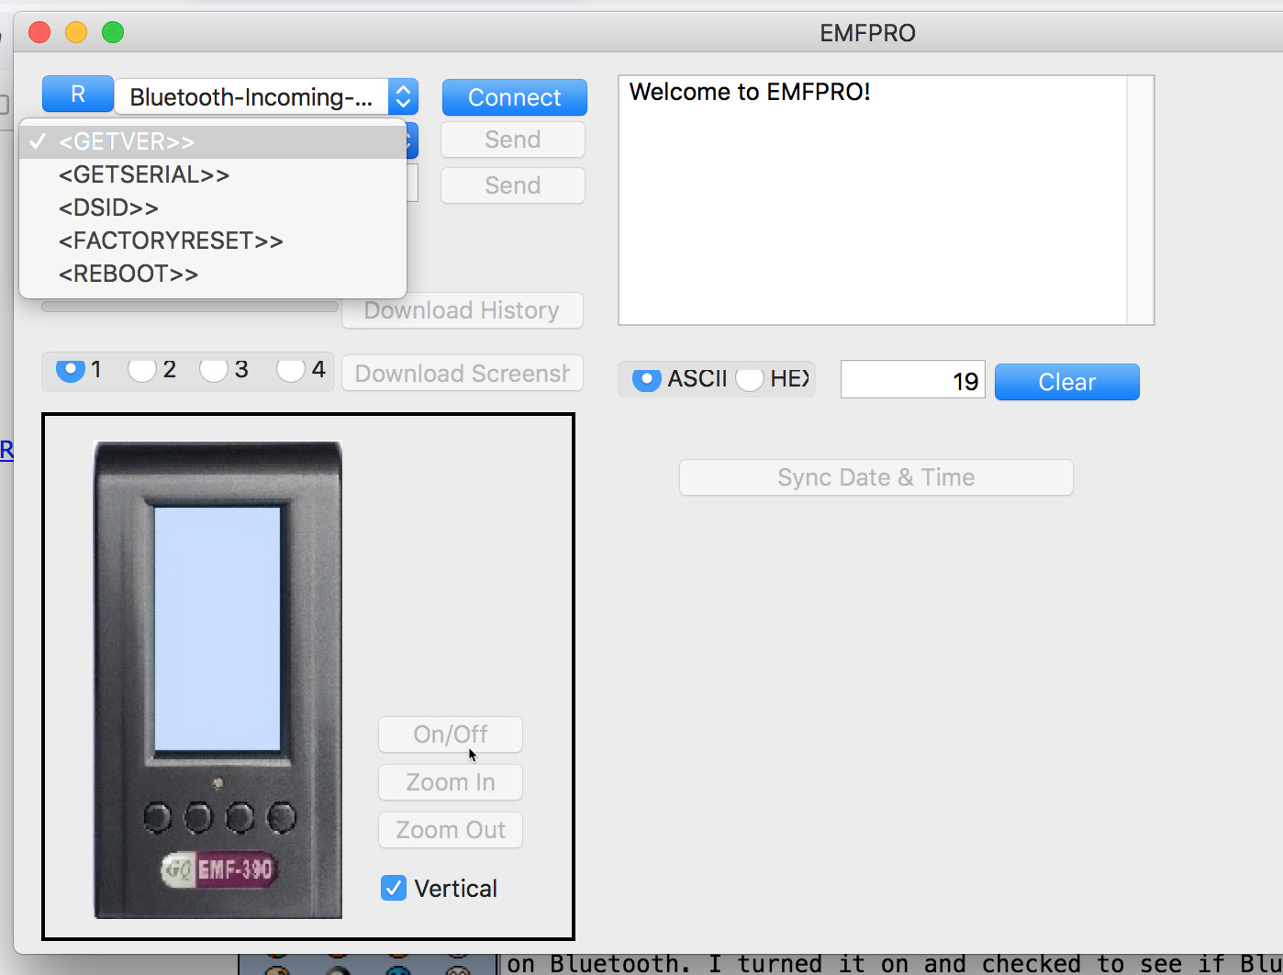1283x975 pixels.
Task: Select <FACTORYRESET>> in the dropdown menu
Action: [x=213, y=241]
